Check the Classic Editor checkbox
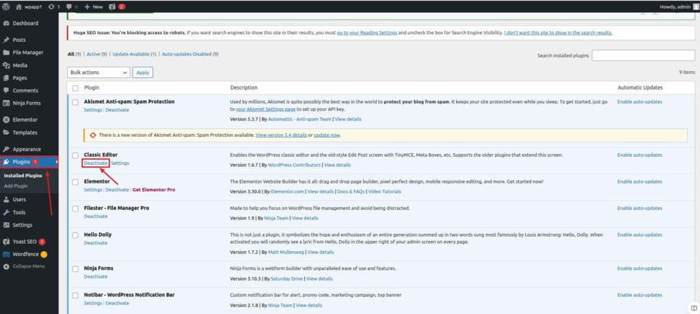Screen dimensions: 700x314 click(x=75, y=155)
